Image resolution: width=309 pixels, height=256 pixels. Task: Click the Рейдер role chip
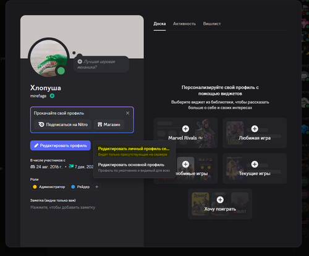point(80,187)
